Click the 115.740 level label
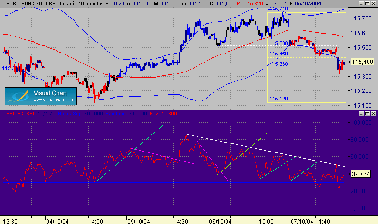 point(279,9)
